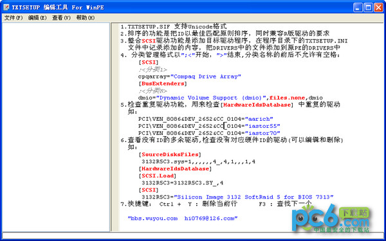386x241 pixels.
Task: Click the [SourceDisksFiles] section header text
Action: 170,155
